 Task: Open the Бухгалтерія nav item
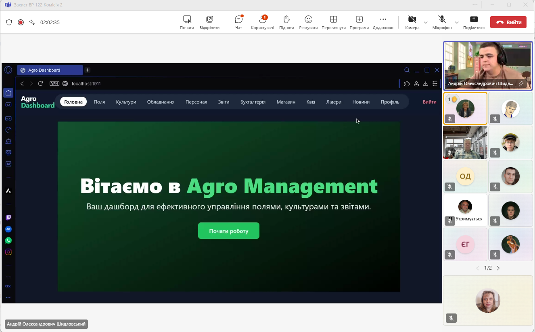coord(253,102)
